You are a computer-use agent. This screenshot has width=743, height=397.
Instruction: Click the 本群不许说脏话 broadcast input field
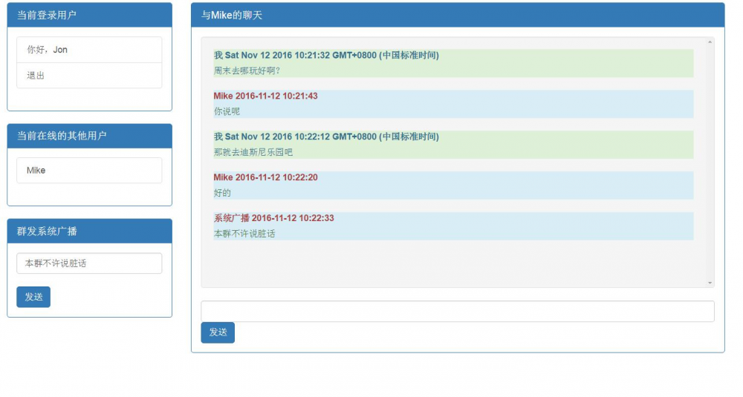pos(89,263)
